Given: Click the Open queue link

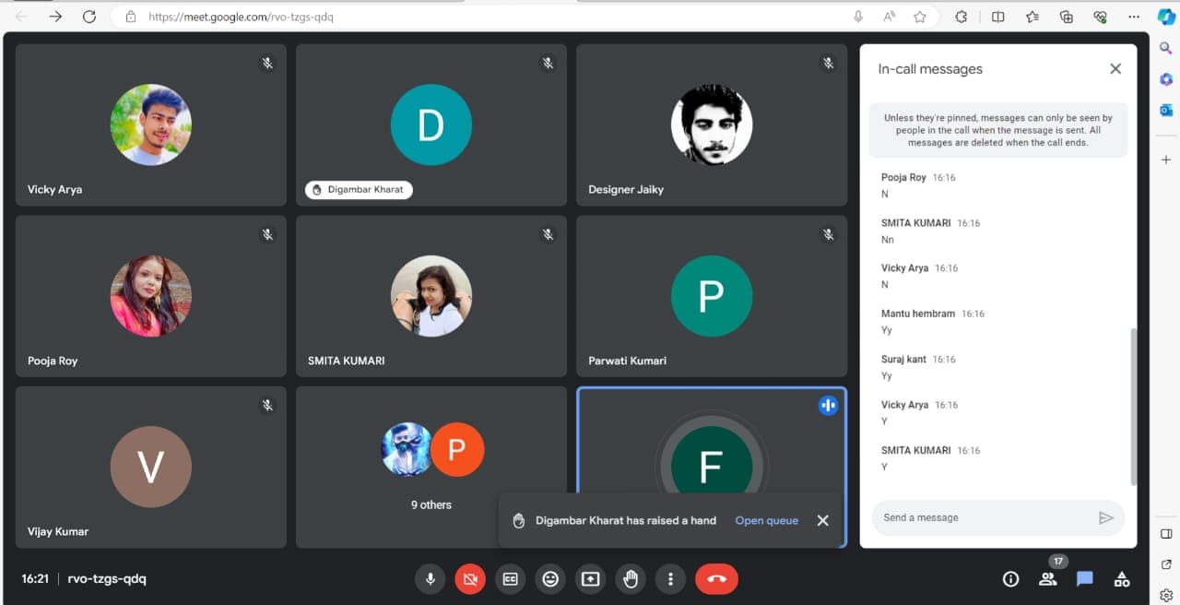Looking at the screenshot, I should pyautogui.click(x=766, y=520).
